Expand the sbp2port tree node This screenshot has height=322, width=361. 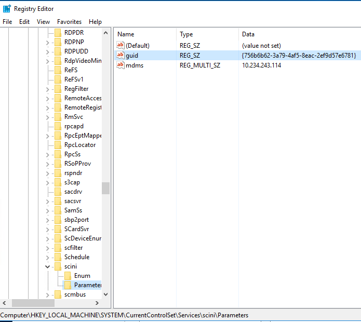point(47,220)
